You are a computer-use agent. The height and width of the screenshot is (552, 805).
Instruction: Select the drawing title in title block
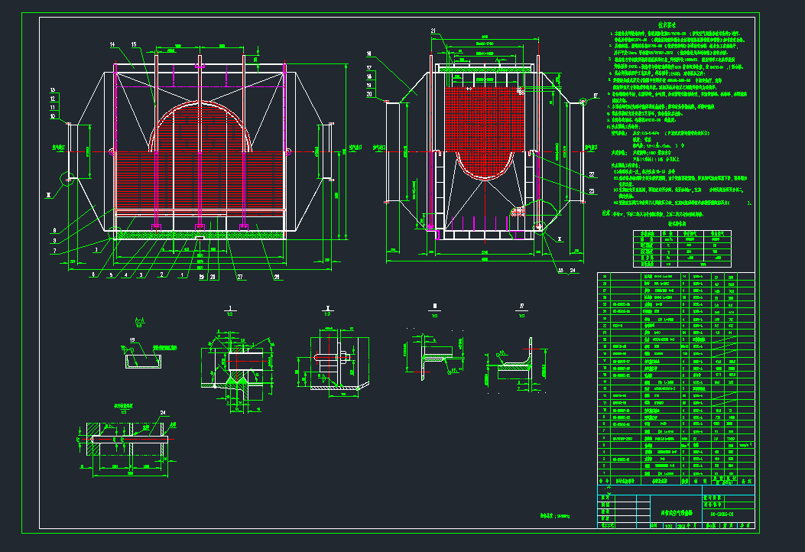tap(675, 515)
